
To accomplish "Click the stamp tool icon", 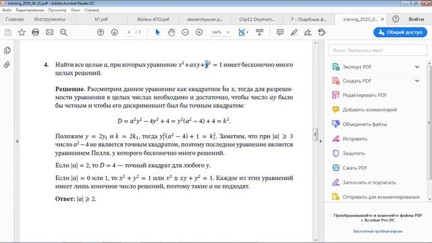I will pyautogui.click(x=321, y=32).
